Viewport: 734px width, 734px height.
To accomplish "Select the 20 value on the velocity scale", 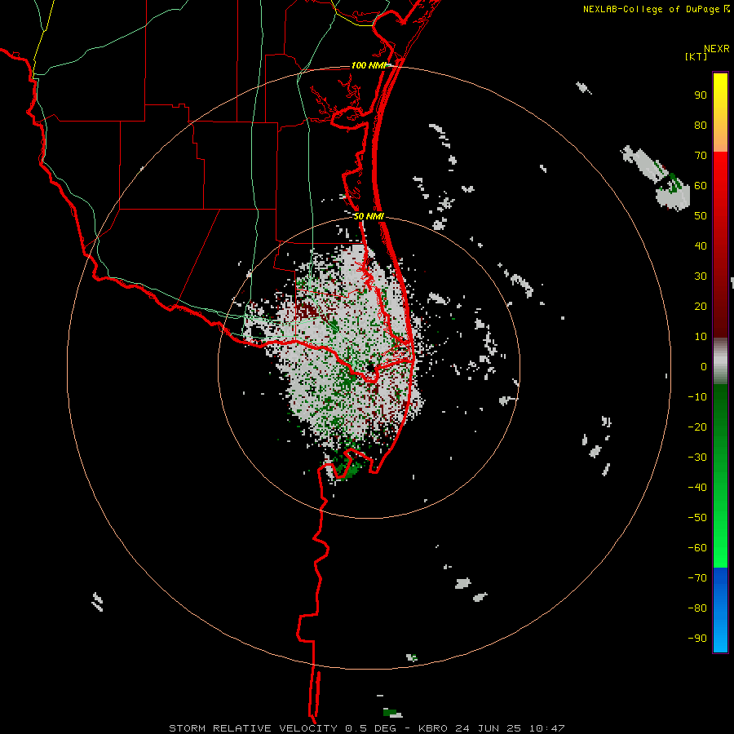I will (701, 306).
